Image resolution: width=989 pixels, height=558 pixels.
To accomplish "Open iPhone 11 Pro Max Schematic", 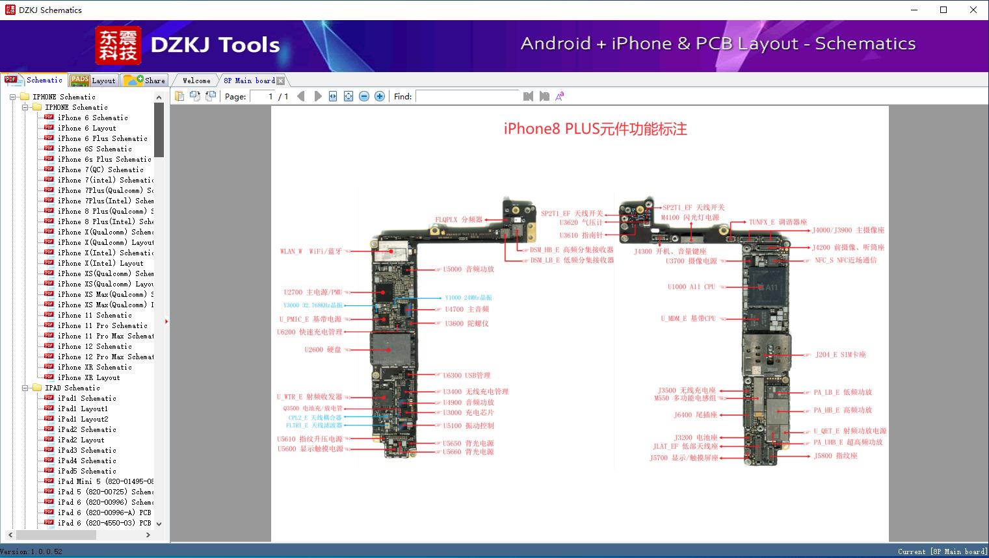I will pyautogui.click(x=105, y=336).
